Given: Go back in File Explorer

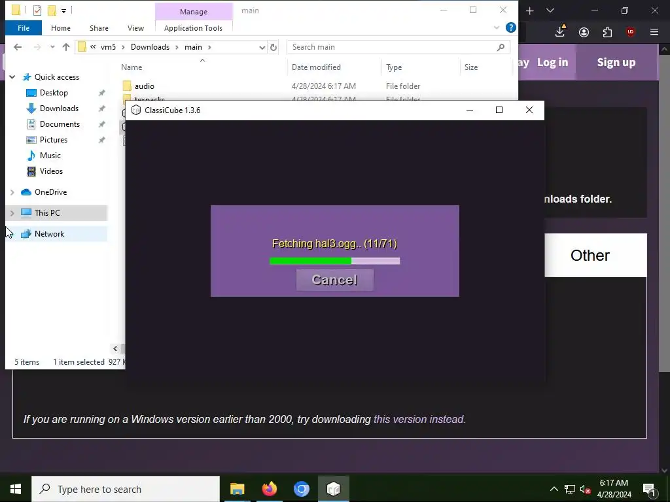Looking at the screenshot, I should tap(18, 47).
